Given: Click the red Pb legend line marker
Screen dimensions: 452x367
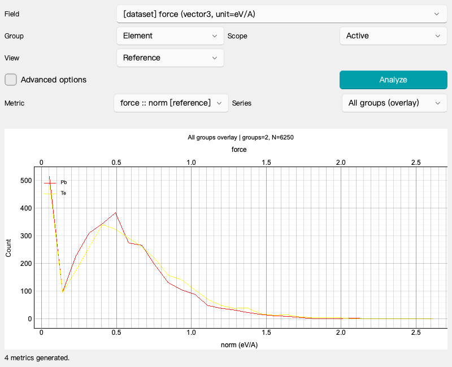Looking at the screenshot, I should (x=50, y=182).
